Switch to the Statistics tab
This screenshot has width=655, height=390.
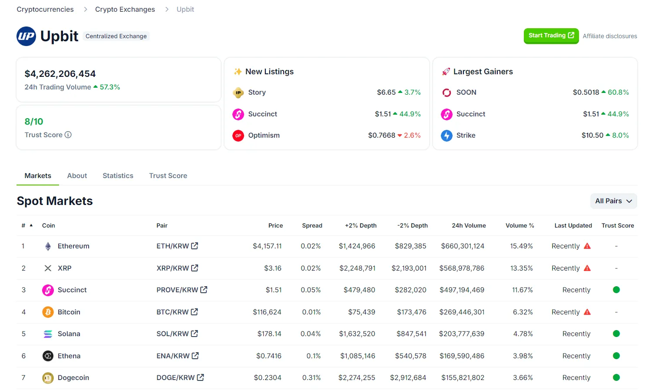(x=118, y=175)
